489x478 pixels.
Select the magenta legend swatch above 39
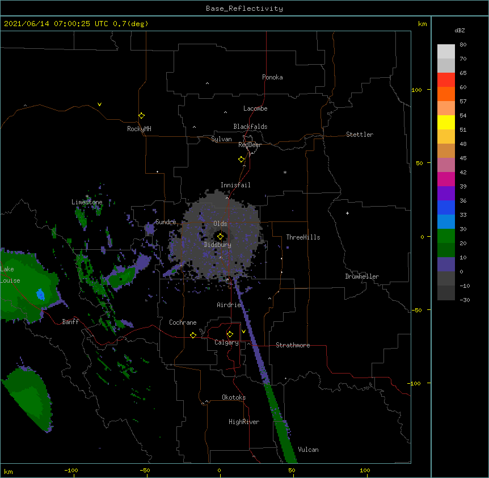coord(446,179)
